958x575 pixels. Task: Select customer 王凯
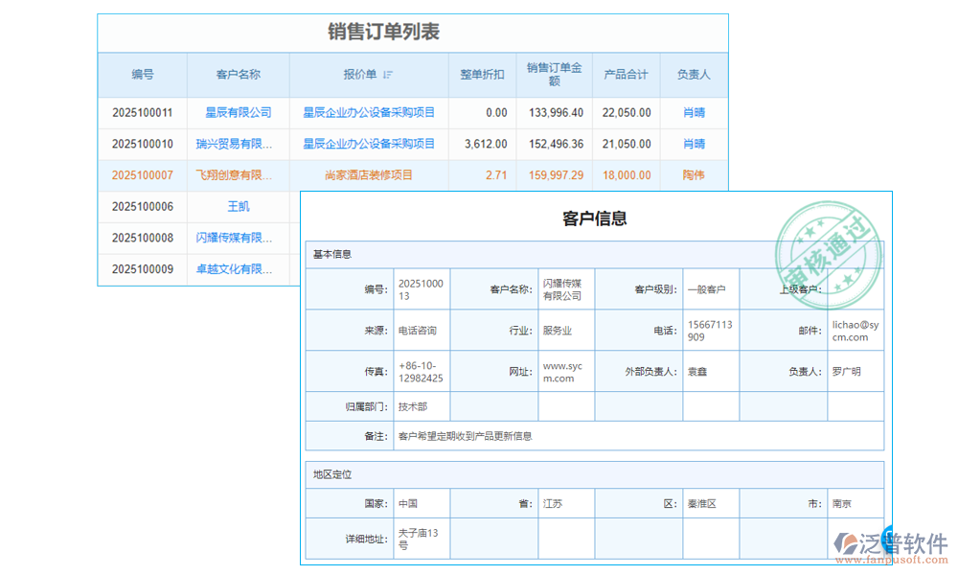[239, 207]
